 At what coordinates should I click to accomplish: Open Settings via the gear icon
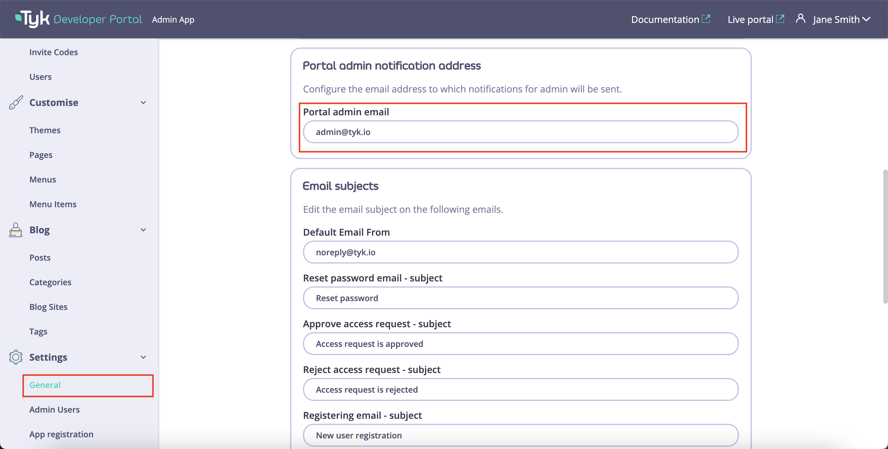pos(15,357)
